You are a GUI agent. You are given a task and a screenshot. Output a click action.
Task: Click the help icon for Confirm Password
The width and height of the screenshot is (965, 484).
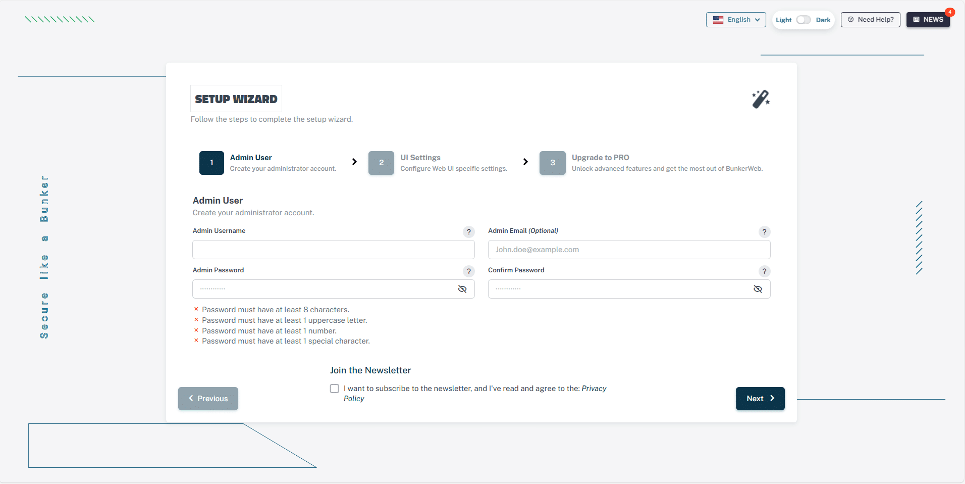pyautogui.click(x=764, y=271)
